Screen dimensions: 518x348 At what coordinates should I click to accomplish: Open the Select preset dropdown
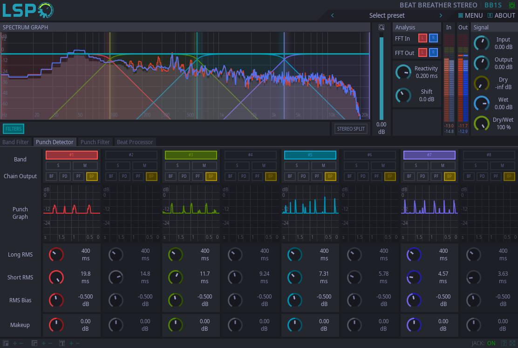coord(387,15)
